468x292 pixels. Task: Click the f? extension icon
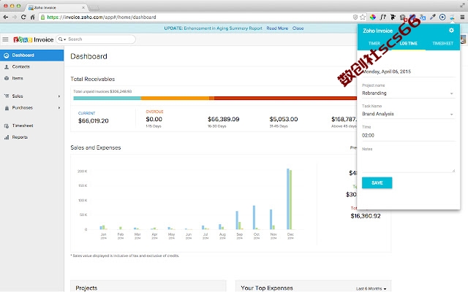pyautogui.click(x=383, y=18)
